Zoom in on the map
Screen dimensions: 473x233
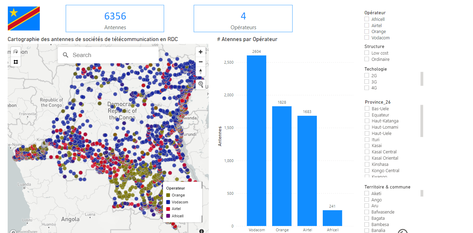point(200,52)
